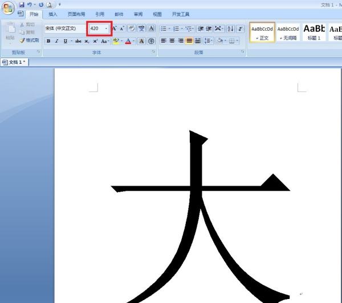Open the font size 420 dropdown
Screen dimensions: 342x303
[x=106, y=28]
